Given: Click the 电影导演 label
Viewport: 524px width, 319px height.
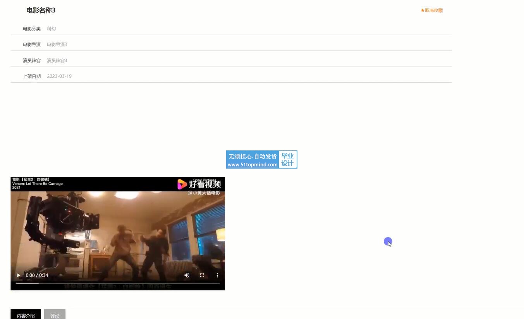Looking at the screenshot, I should [x=32, y=44].
